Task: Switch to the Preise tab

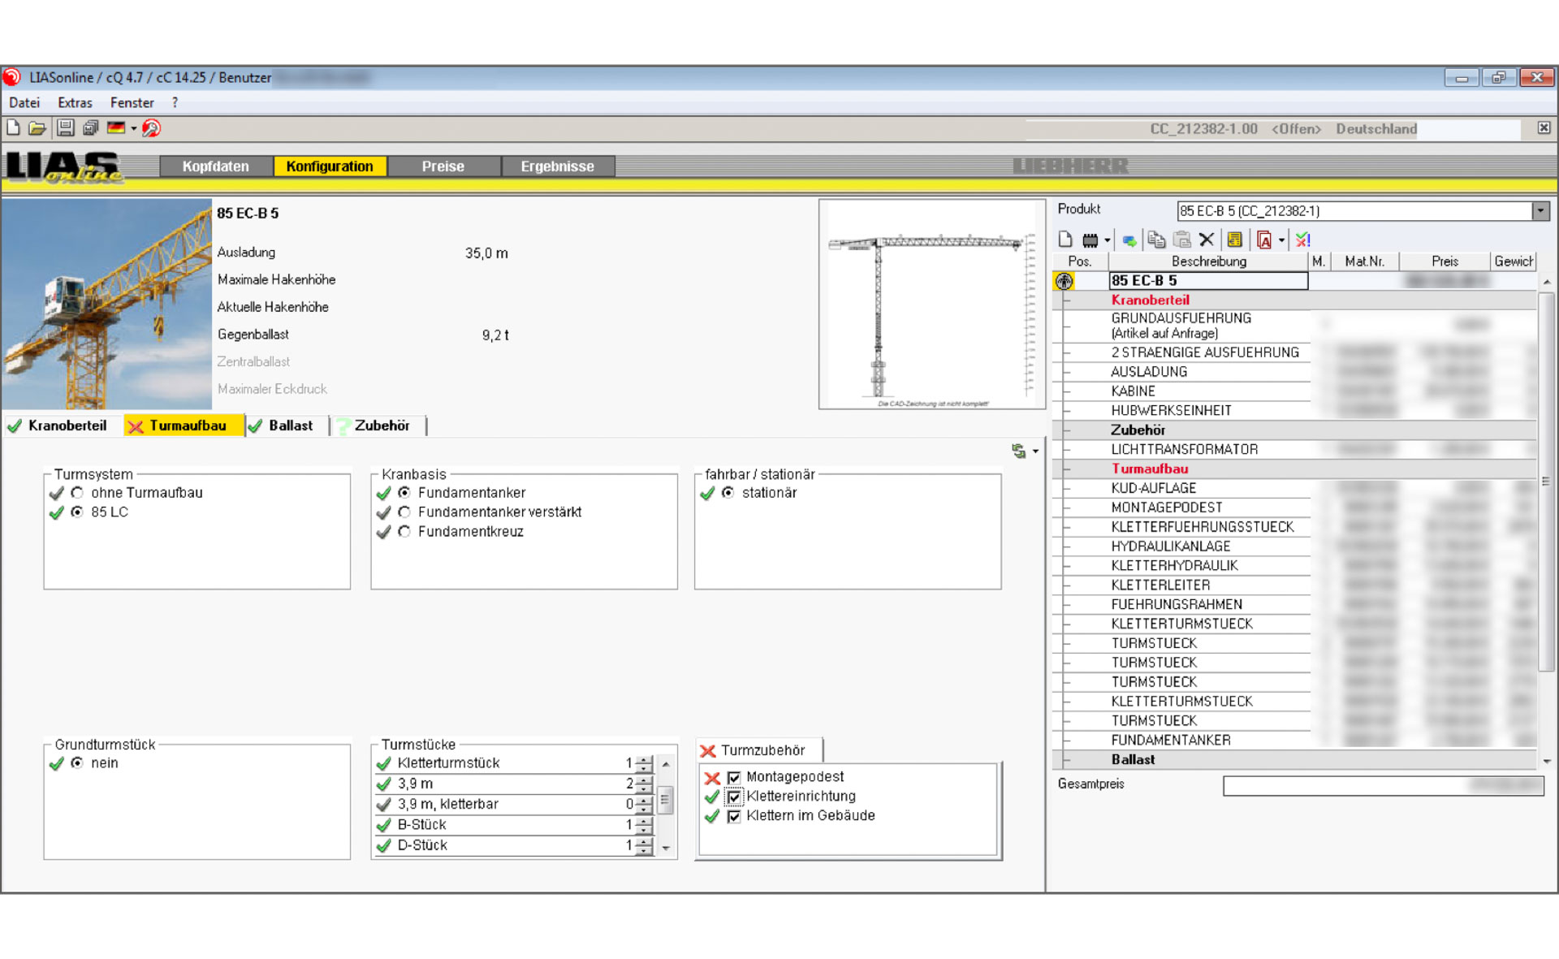Action: pyautogui.click(x=443, y=166)
